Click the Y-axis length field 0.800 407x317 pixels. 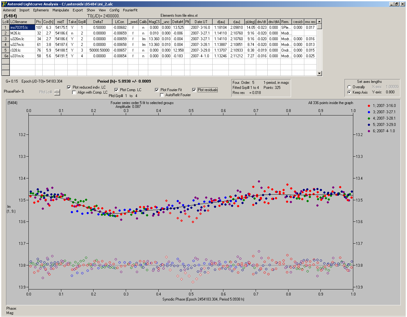click(x=390, y=92)
